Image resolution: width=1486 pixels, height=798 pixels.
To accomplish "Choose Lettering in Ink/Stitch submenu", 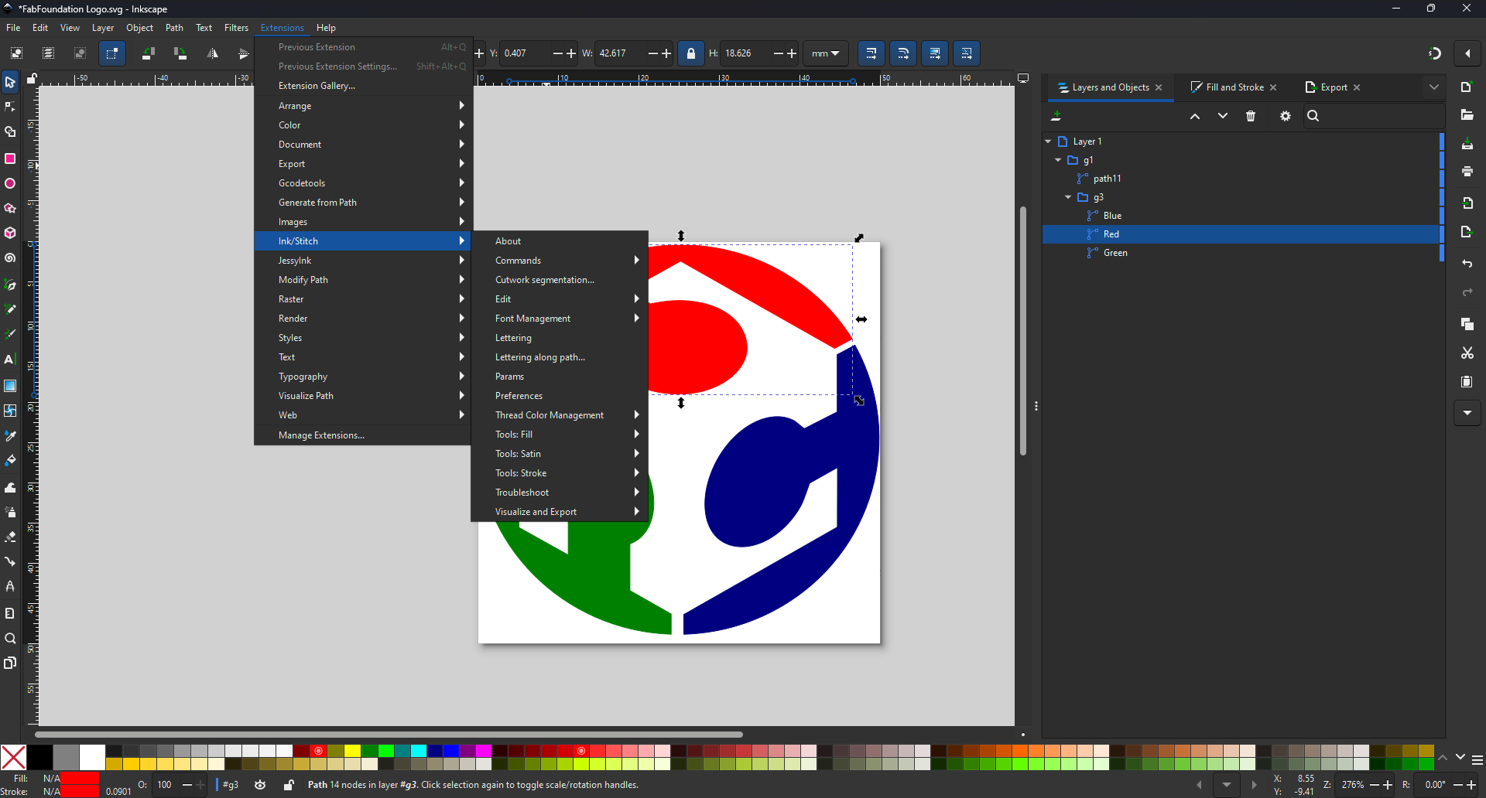I will pos(560,338).
